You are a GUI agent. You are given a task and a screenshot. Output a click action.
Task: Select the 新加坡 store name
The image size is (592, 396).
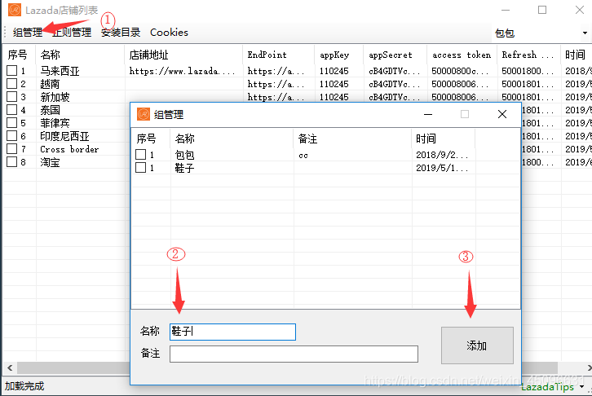(x=55, y=97)
